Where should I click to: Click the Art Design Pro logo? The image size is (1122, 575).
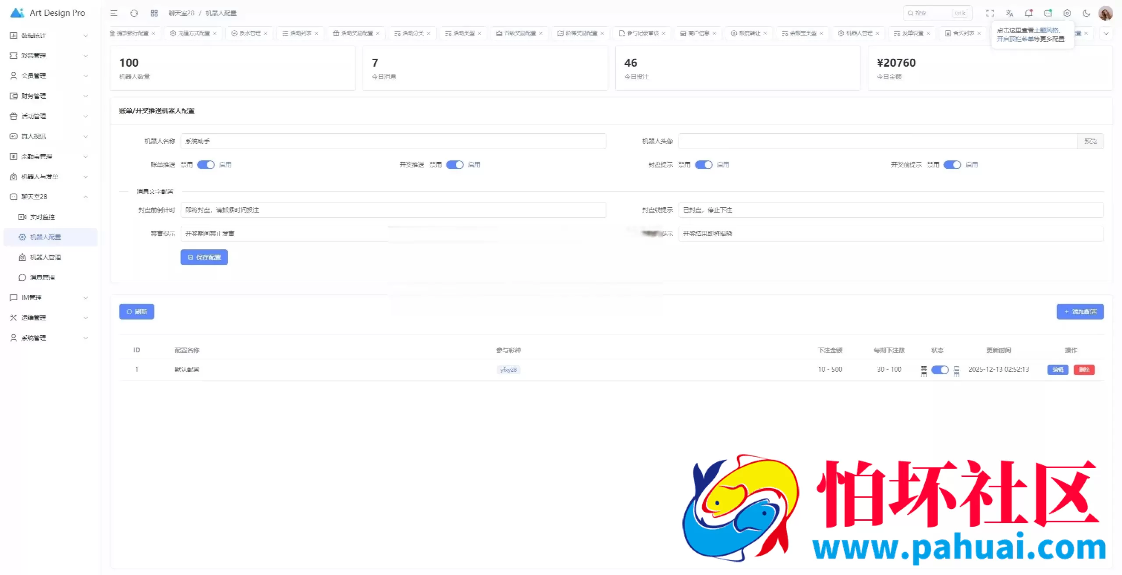pyautogui.click(x=48, y=13)
